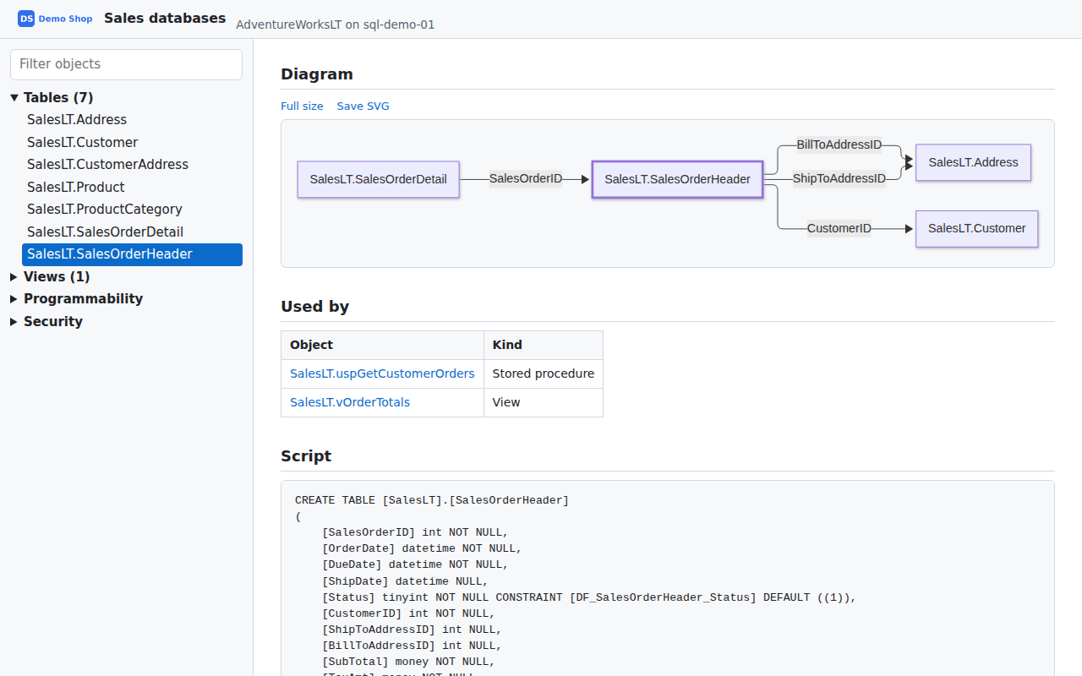The width and height of the screenshot is (1082, 676).
Task: Click the BillToAddressID relationship label
Action: [x=839, y=145]
